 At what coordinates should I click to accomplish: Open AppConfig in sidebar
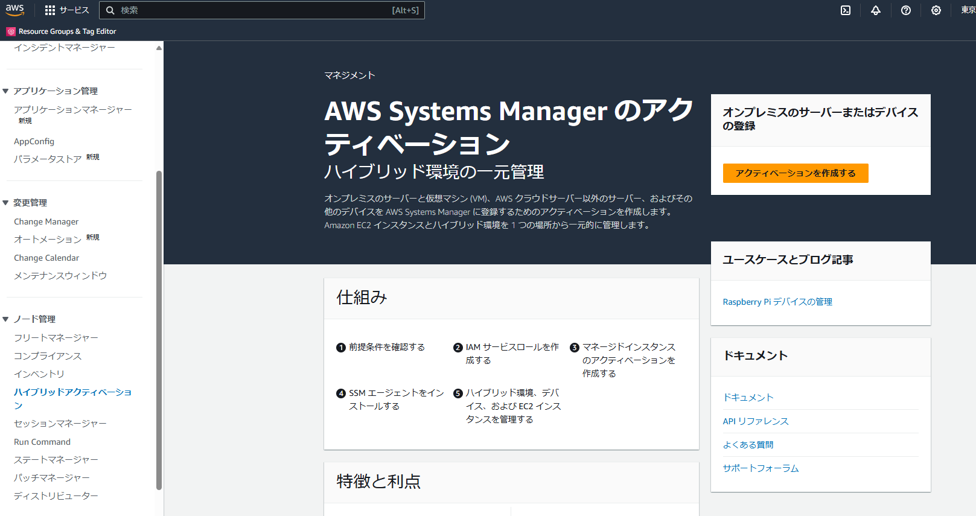[34, 141]
